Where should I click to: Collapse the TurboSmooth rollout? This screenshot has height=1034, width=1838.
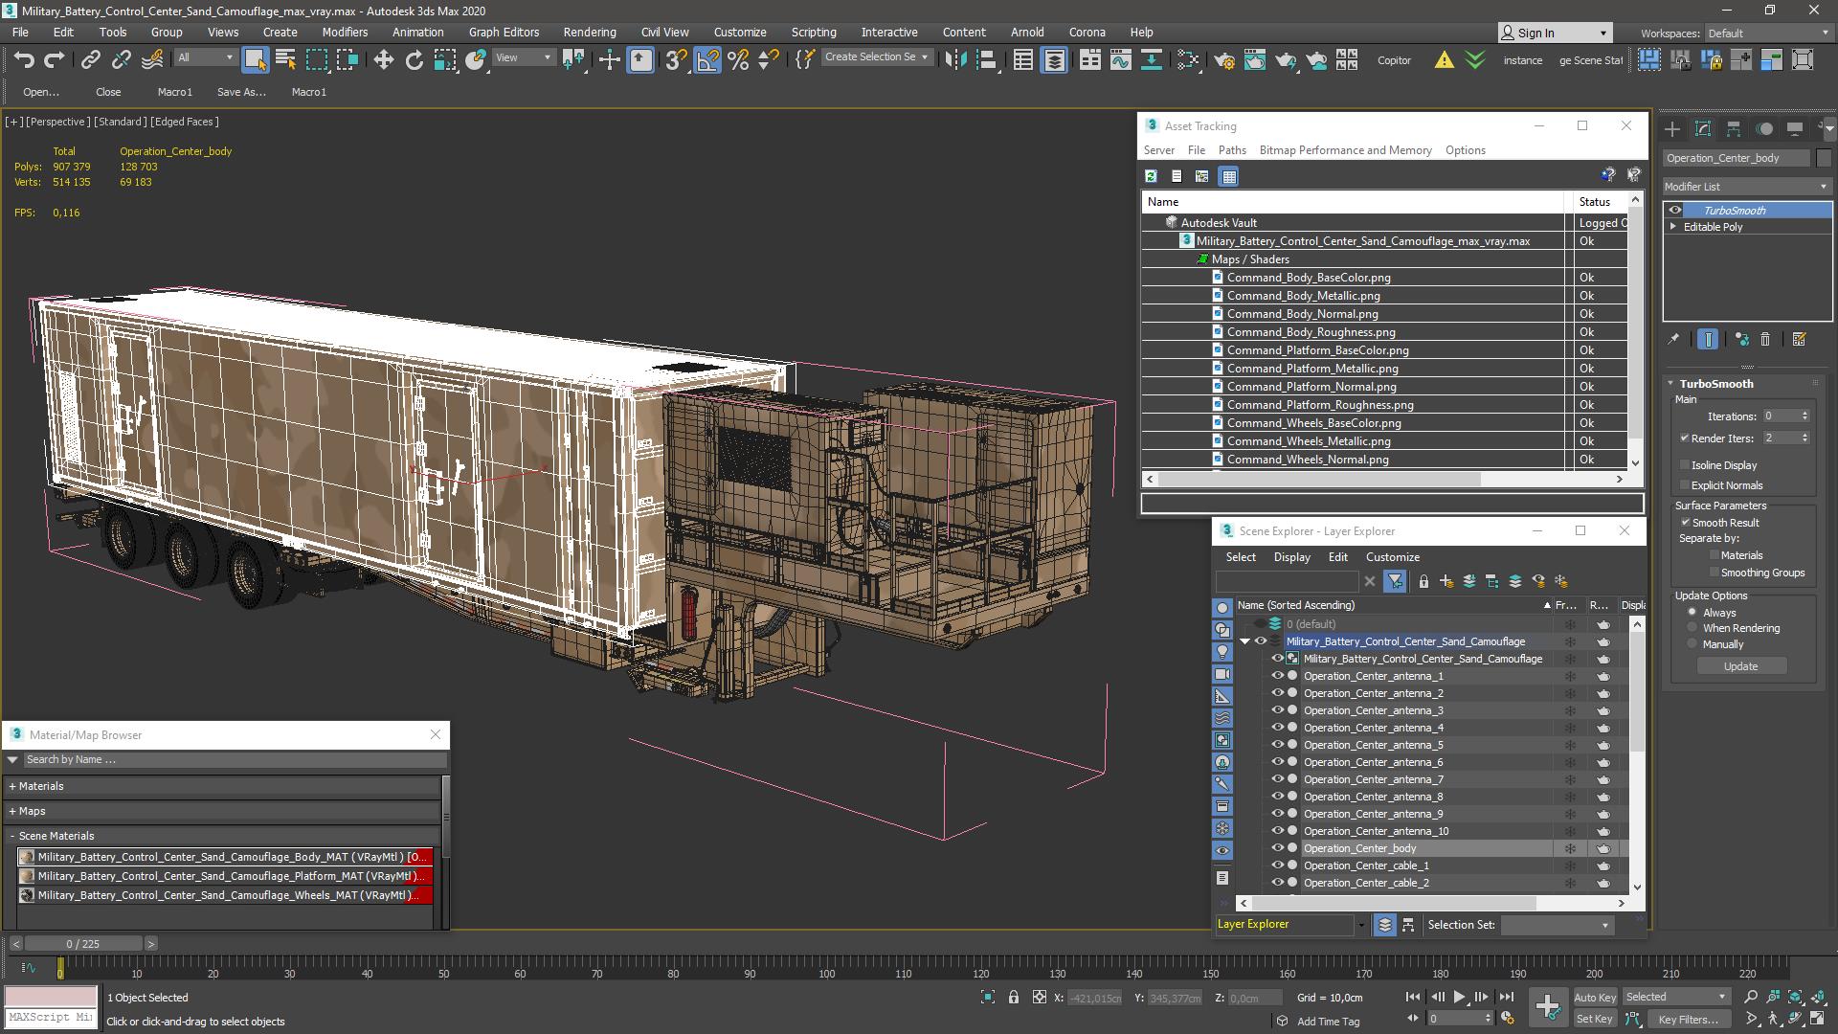[x=1671, y=384]
